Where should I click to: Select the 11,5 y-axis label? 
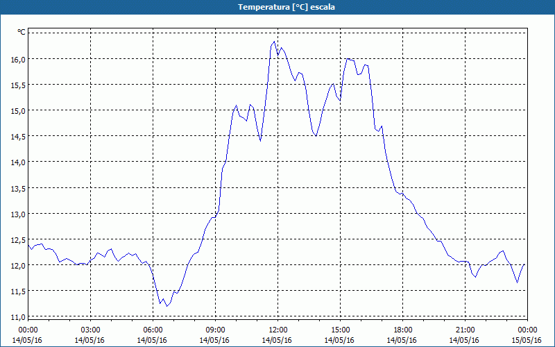click(19, 291)
